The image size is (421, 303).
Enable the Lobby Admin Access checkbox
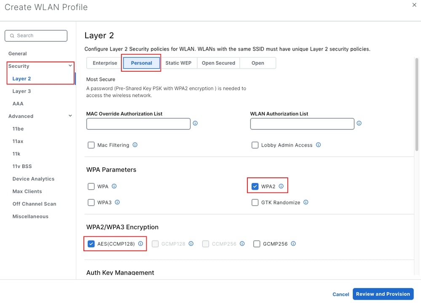click(255, 145)
